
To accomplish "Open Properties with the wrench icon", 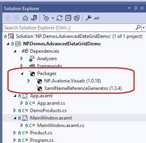I will click(88, 18).
